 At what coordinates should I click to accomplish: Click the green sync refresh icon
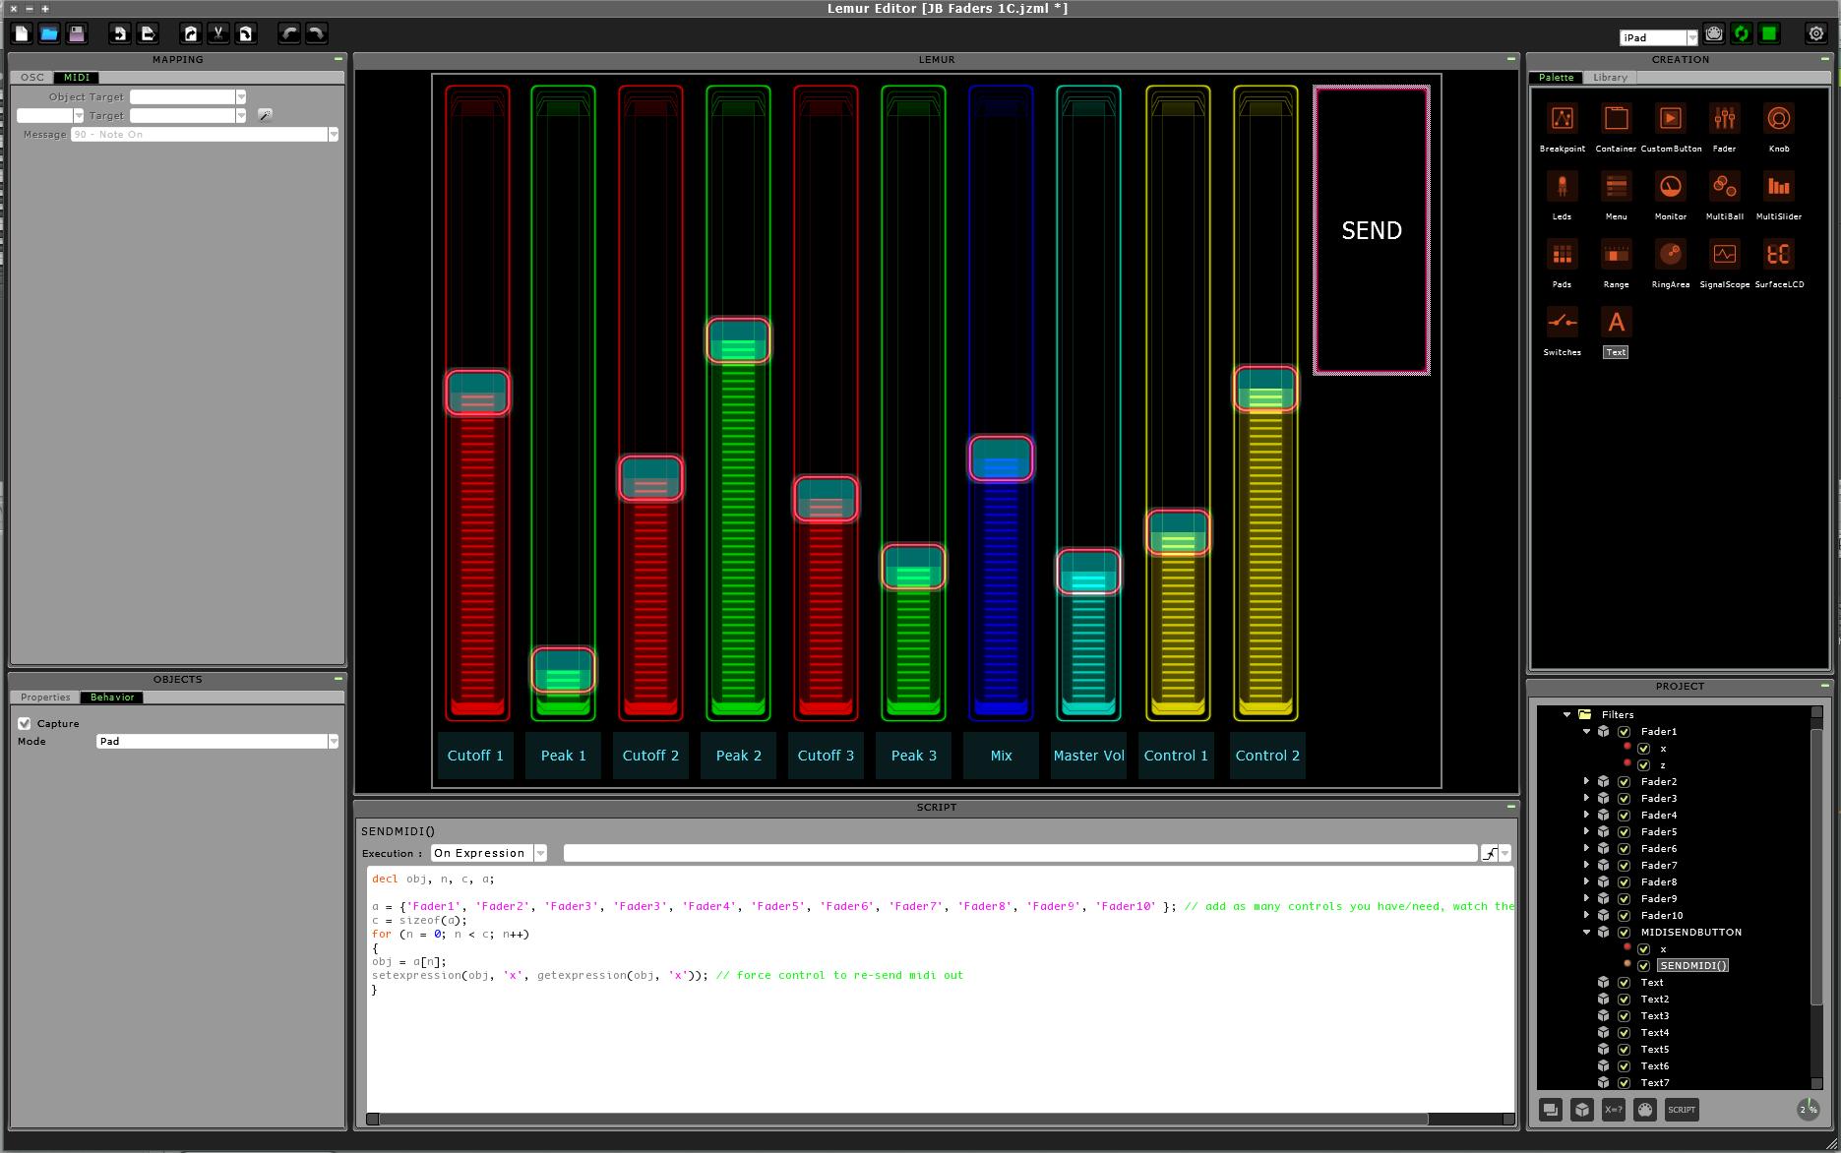[x=1742, y=33]
